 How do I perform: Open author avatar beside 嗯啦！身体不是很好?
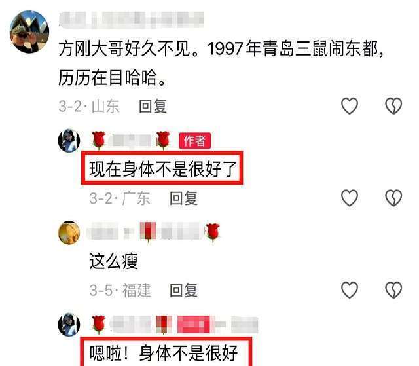[69, 324]
